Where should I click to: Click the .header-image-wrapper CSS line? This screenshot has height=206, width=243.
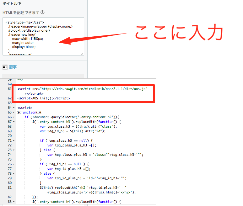(40, 26)
